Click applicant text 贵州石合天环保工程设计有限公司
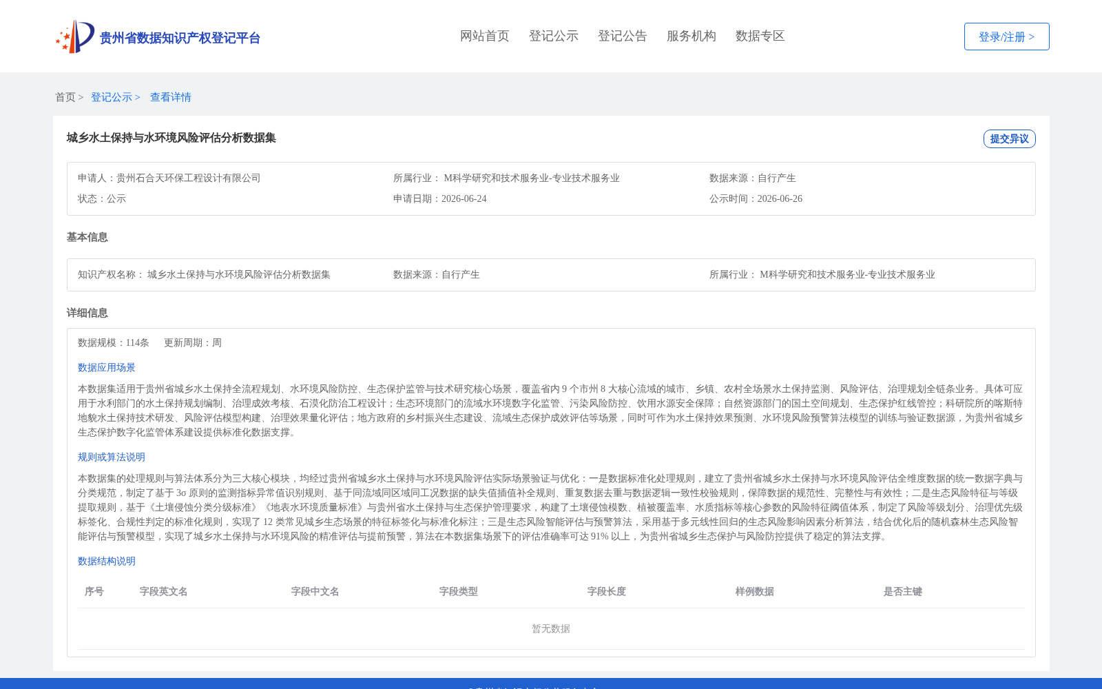 [188, 178]
